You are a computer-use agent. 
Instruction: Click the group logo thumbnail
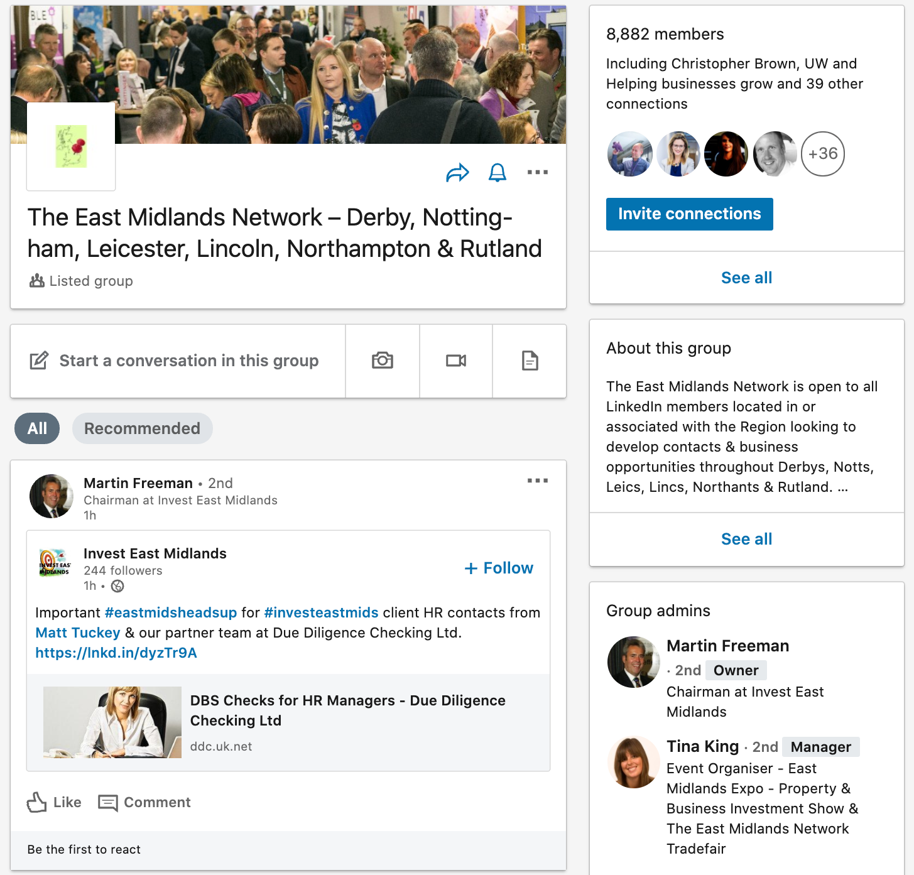[x=71, y=146]
